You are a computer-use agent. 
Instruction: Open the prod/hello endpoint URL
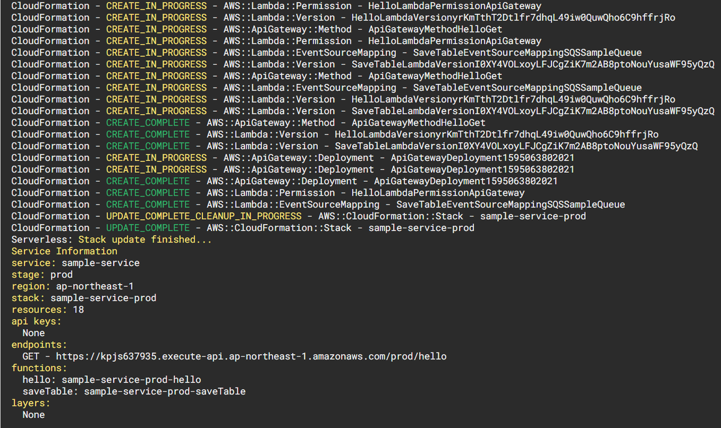pyautogui.click(x=251, y=357)
